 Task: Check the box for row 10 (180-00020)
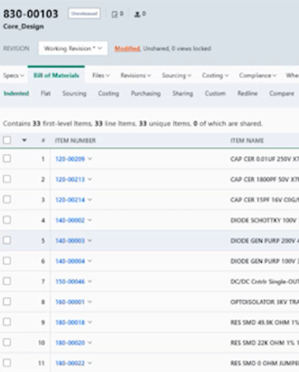click(7, 342)
